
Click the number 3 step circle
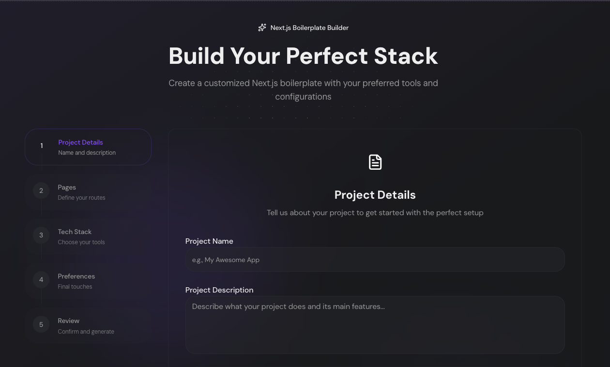pos(41,235)
